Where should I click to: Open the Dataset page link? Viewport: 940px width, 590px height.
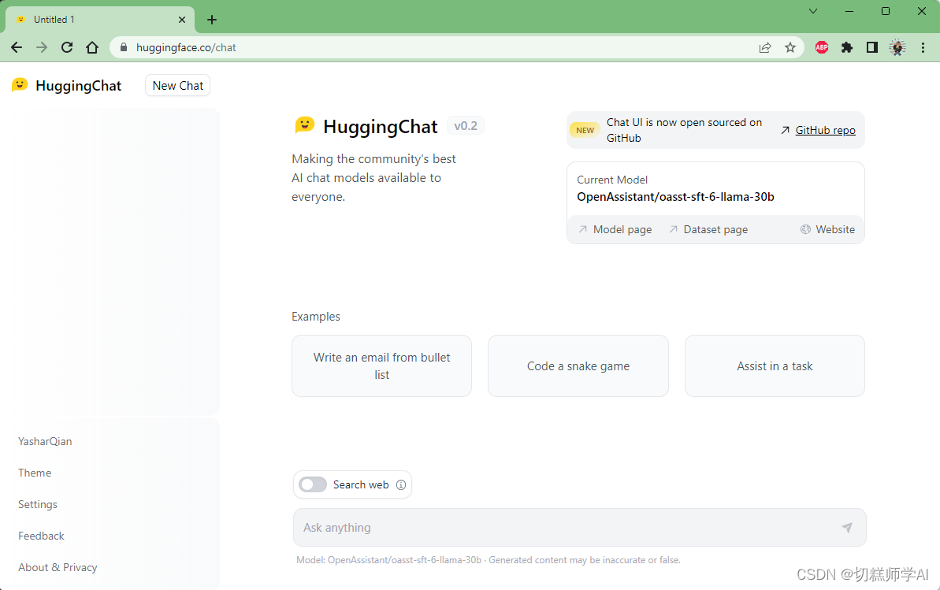[708, 230]
